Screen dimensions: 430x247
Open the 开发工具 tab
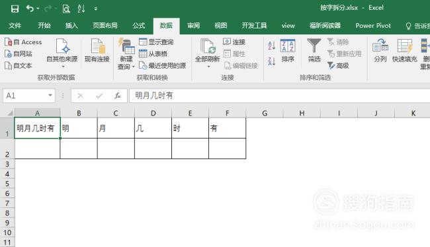[254, 26]
